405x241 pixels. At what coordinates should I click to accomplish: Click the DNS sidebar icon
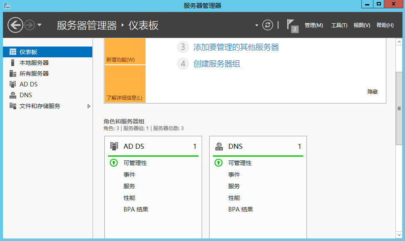click(x=12, y=95)
